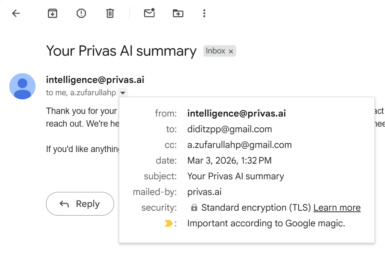Viewport: 385px width, 254px height.
Task: Remove the Inbox label with its X
Action: 231,52
